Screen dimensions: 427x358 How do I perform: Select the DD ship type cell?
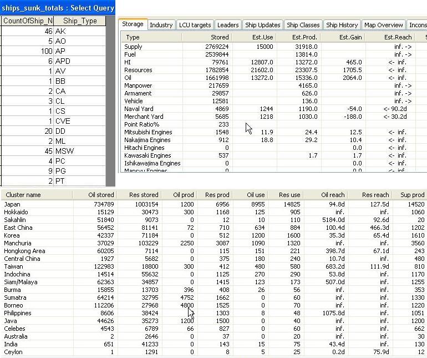(x=80, y=131)
